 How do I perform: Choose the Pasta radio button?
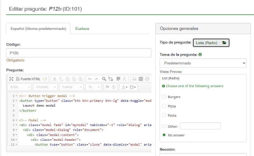point(164,115)
